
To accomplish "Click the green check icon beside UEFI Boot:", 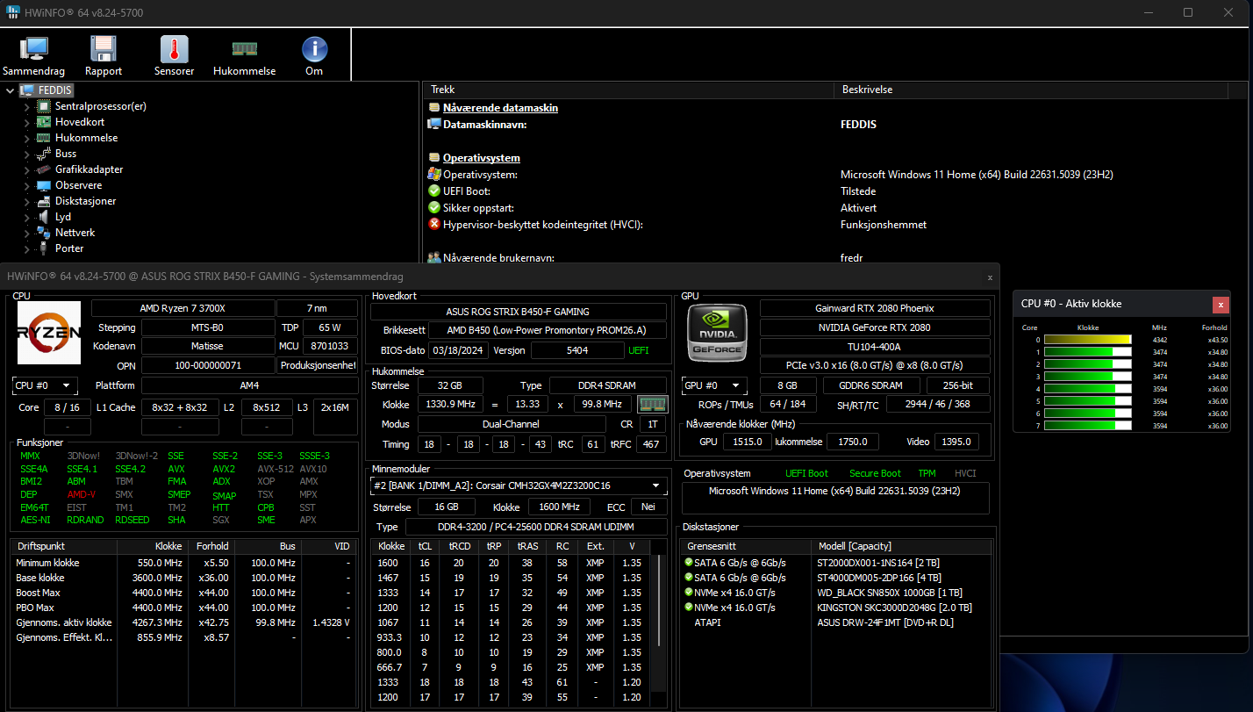I will click(433, 191).
